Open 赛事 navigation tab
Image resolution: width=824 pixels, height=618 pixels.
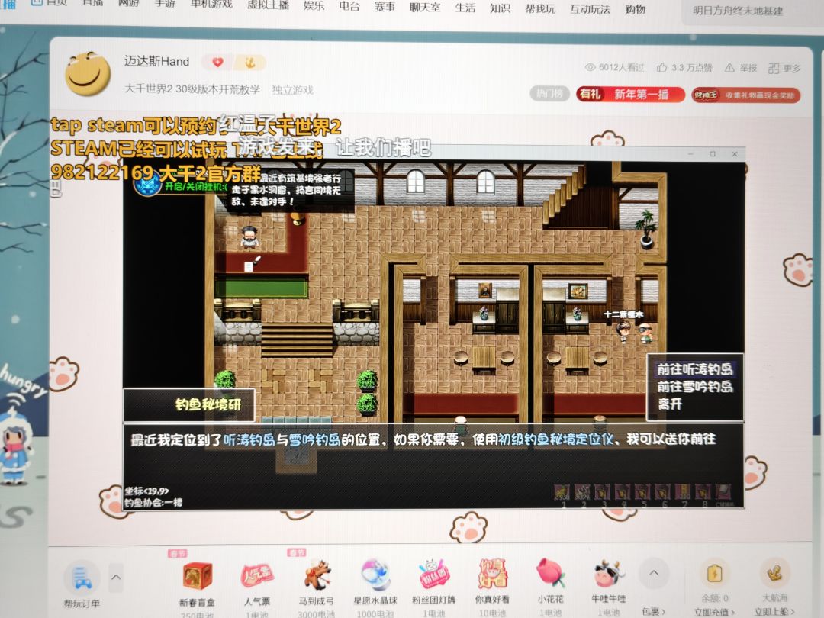coord(385,7)
